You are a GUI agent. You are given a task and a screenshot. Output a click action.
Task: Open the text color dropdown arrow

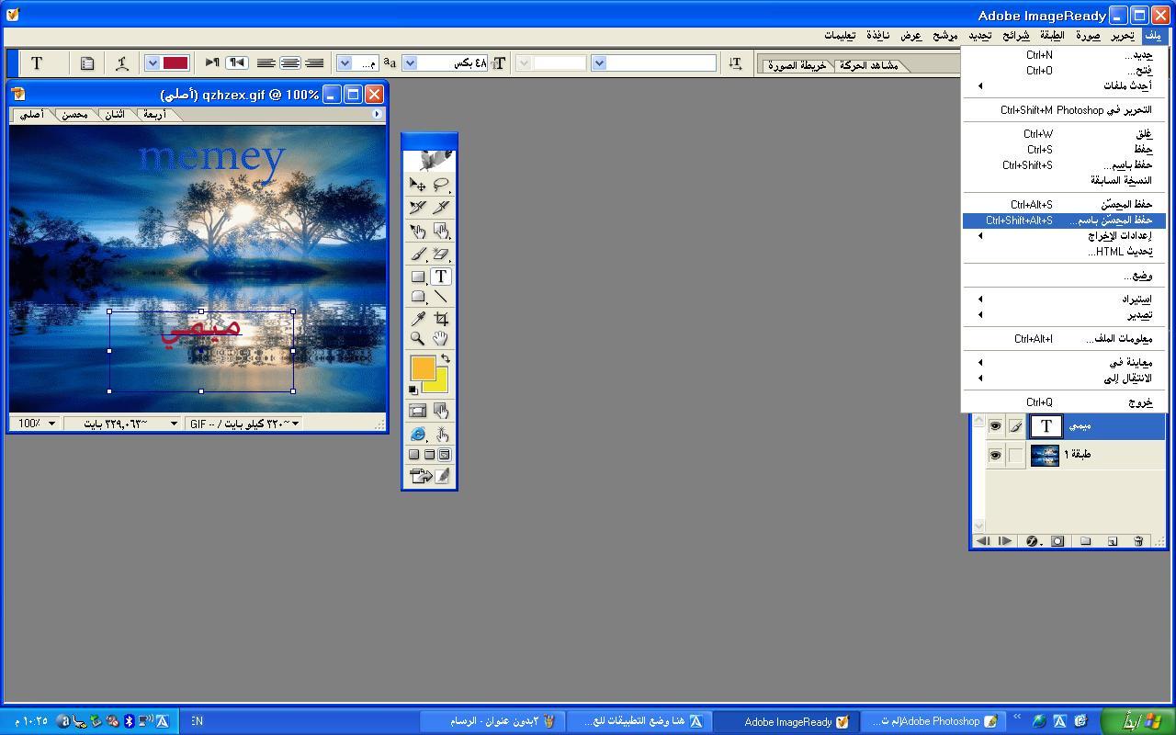point(153,63)
